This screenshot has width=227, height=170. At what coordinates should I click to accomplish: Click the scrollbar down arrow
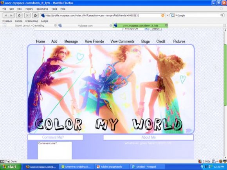tap(225, 158)
